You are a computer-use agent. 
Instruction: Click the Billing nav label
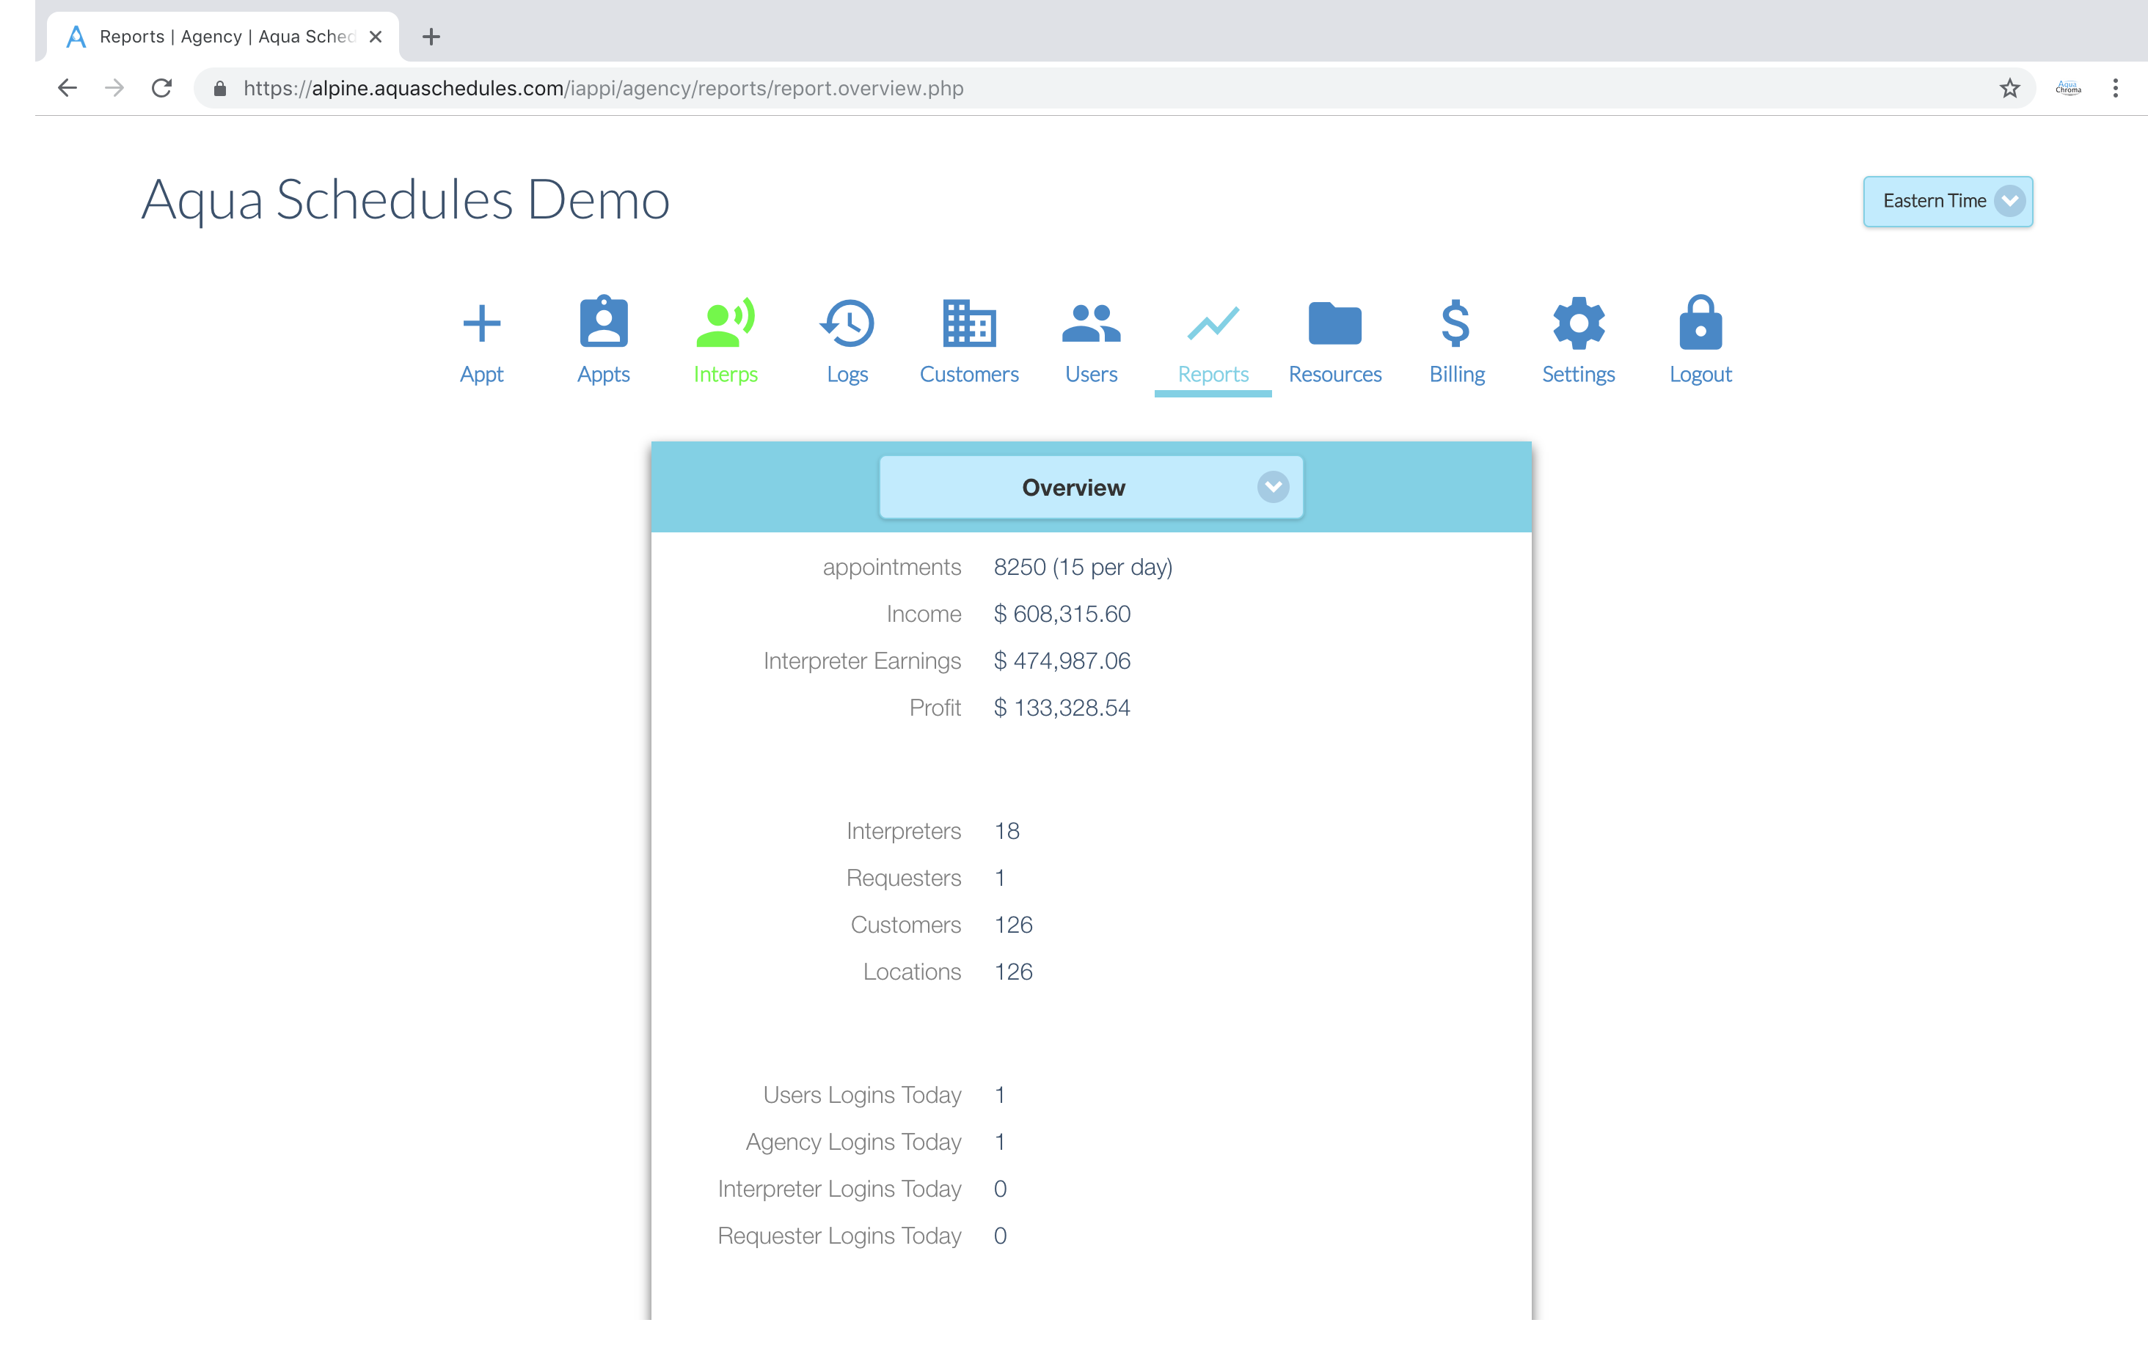(x=1457, y=375)
